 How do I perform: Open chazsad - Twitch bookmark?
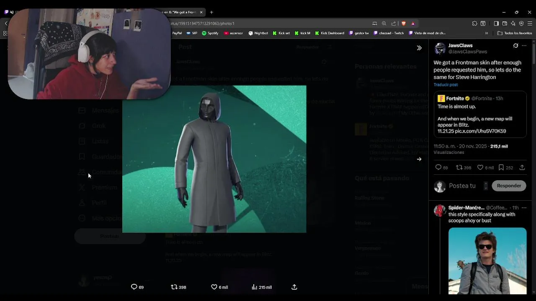(388, 33)
